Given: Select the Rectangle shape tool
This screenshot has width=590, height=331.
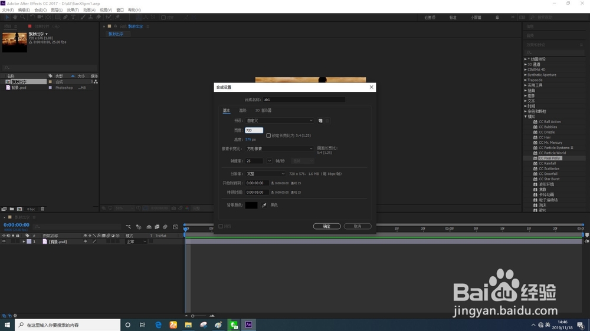Looking at the screenshot, I should pos(58,17).
